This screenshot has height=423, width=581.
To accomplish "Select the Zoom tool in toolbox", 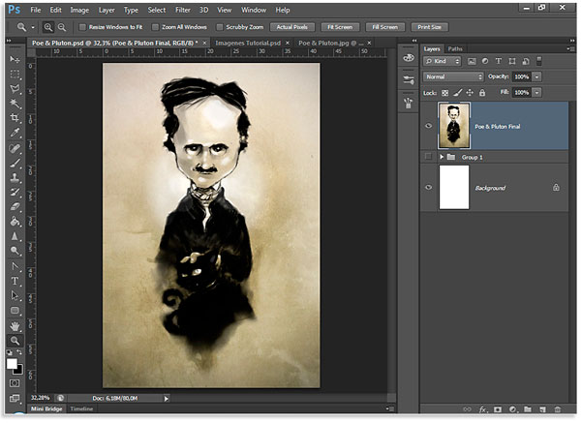I will (15, 341).
